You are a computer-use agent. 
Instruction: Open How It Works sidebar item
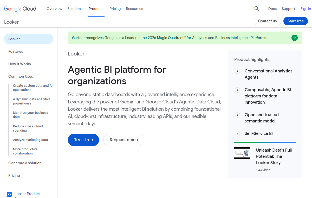(19, 64)
